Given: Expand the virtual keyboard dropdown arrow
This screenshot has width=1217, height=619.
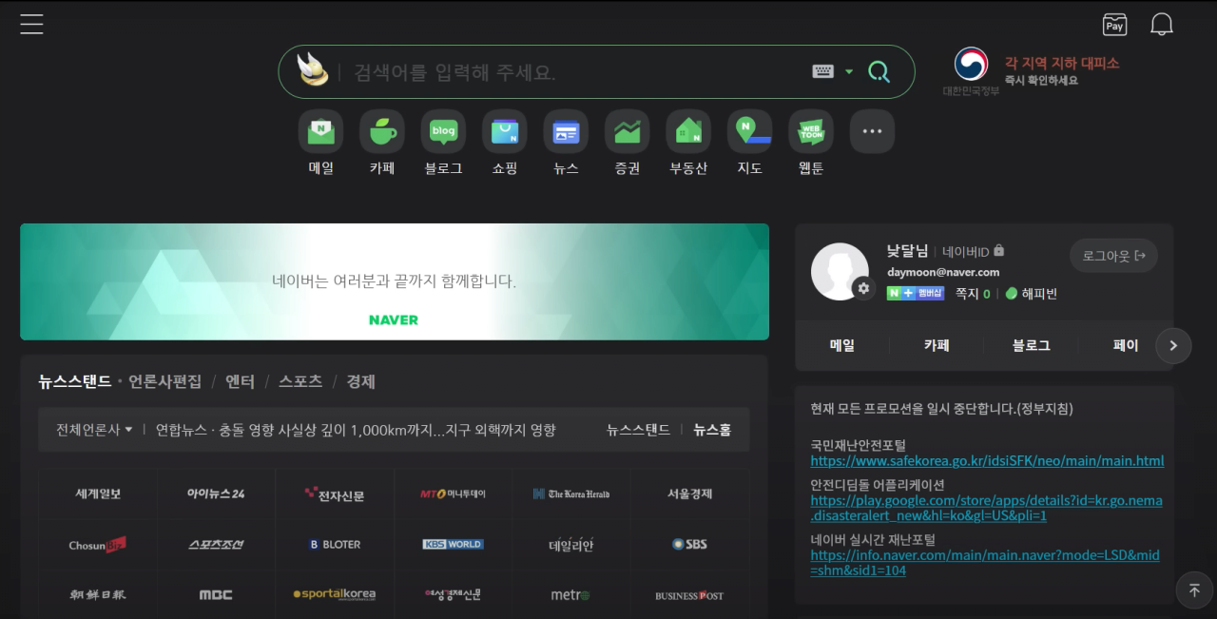Looking at the screenshot, I should [x=849, y=71].
